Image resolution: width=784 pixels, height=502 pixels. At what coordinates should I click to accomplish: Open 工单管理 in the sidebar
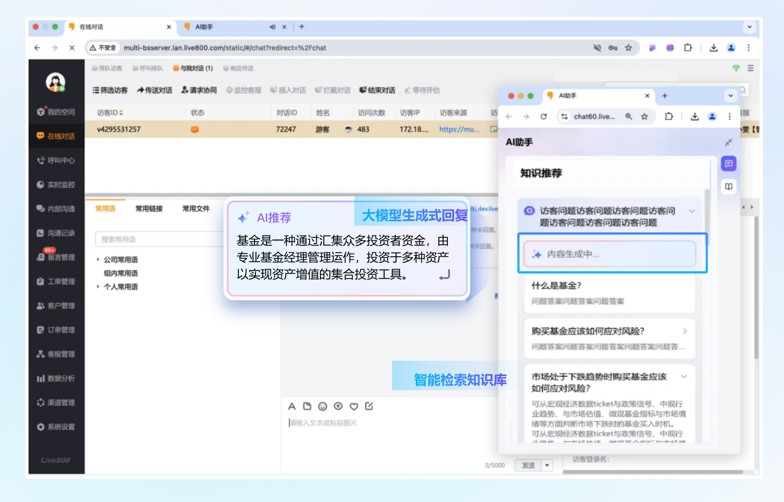(x=56, y=282)
